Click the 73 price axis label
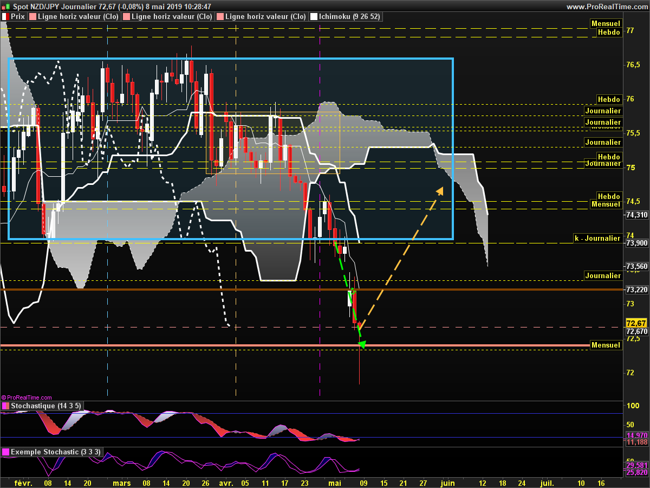The width and height of the screenshot is (650, 488). [x=630, y=304]
